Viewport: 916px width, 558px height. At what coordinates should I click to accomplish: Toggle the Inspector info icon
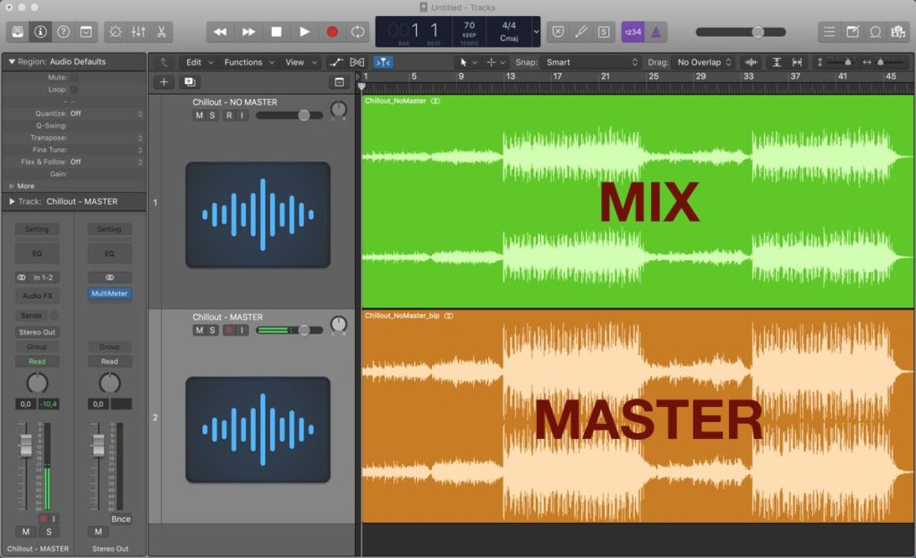[40, 32]
